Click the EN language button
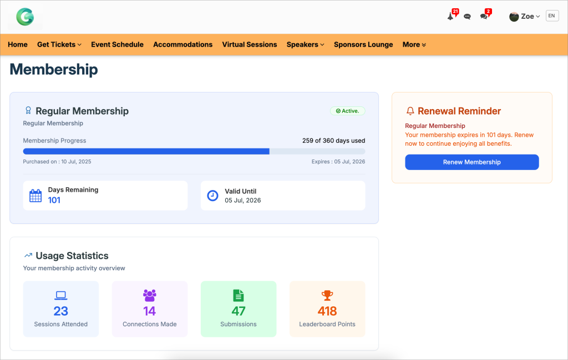 coord(552,16)
